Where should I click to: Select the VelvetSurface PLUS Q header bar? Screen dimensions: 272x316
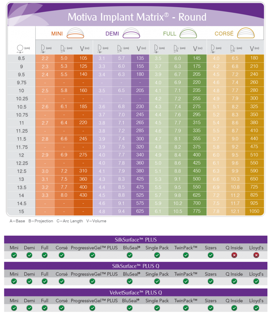click(x=136, y=292)
